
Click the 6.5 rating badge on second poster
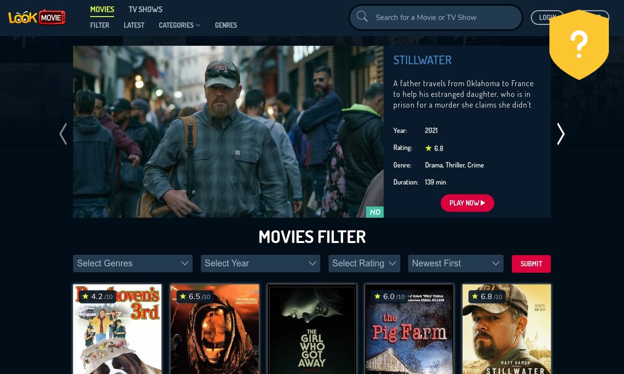coord(195,297)
